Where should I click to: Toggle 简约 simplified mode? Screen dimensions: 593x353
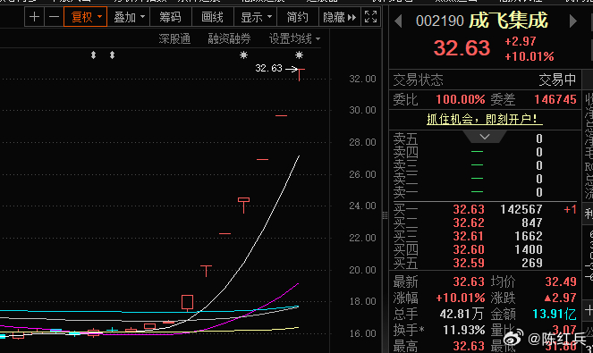pos(298,17)
